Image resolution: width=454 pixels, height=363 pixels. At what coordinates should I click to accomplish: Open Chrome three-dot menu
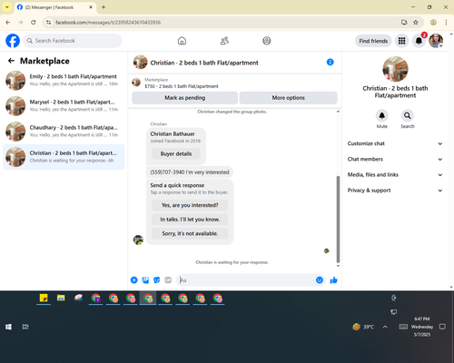[446, 23]
